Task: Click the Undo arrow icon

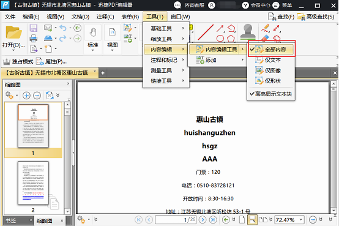Action: click(63, 28)
